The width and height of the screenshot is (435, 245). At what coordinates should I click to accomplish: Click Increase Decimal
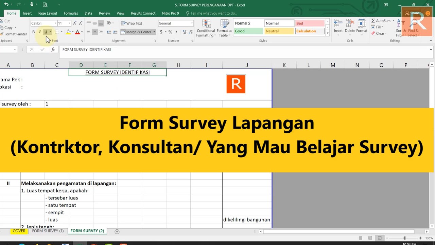[x=185, y=32]
